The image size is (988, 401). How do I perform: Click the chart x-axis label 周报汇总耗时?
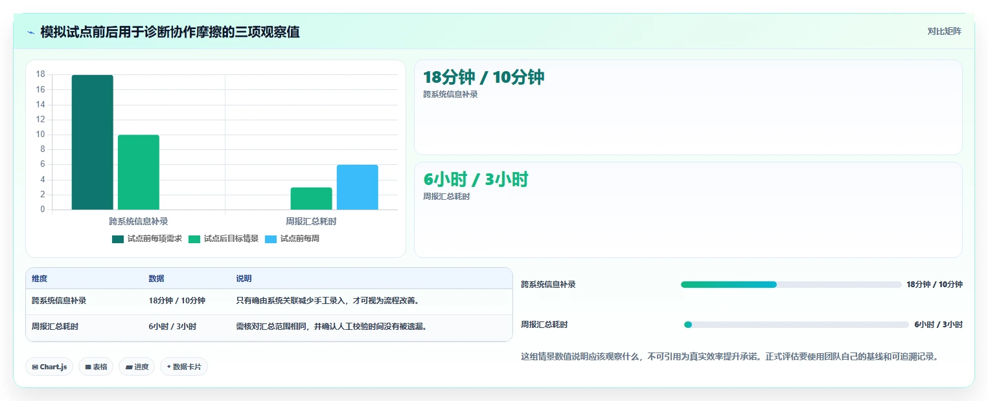click(x=311, y=221)
